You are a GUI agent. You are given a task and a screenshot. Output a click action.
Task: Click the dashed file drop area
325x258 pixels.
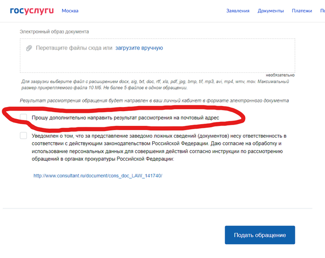point(157,56)
